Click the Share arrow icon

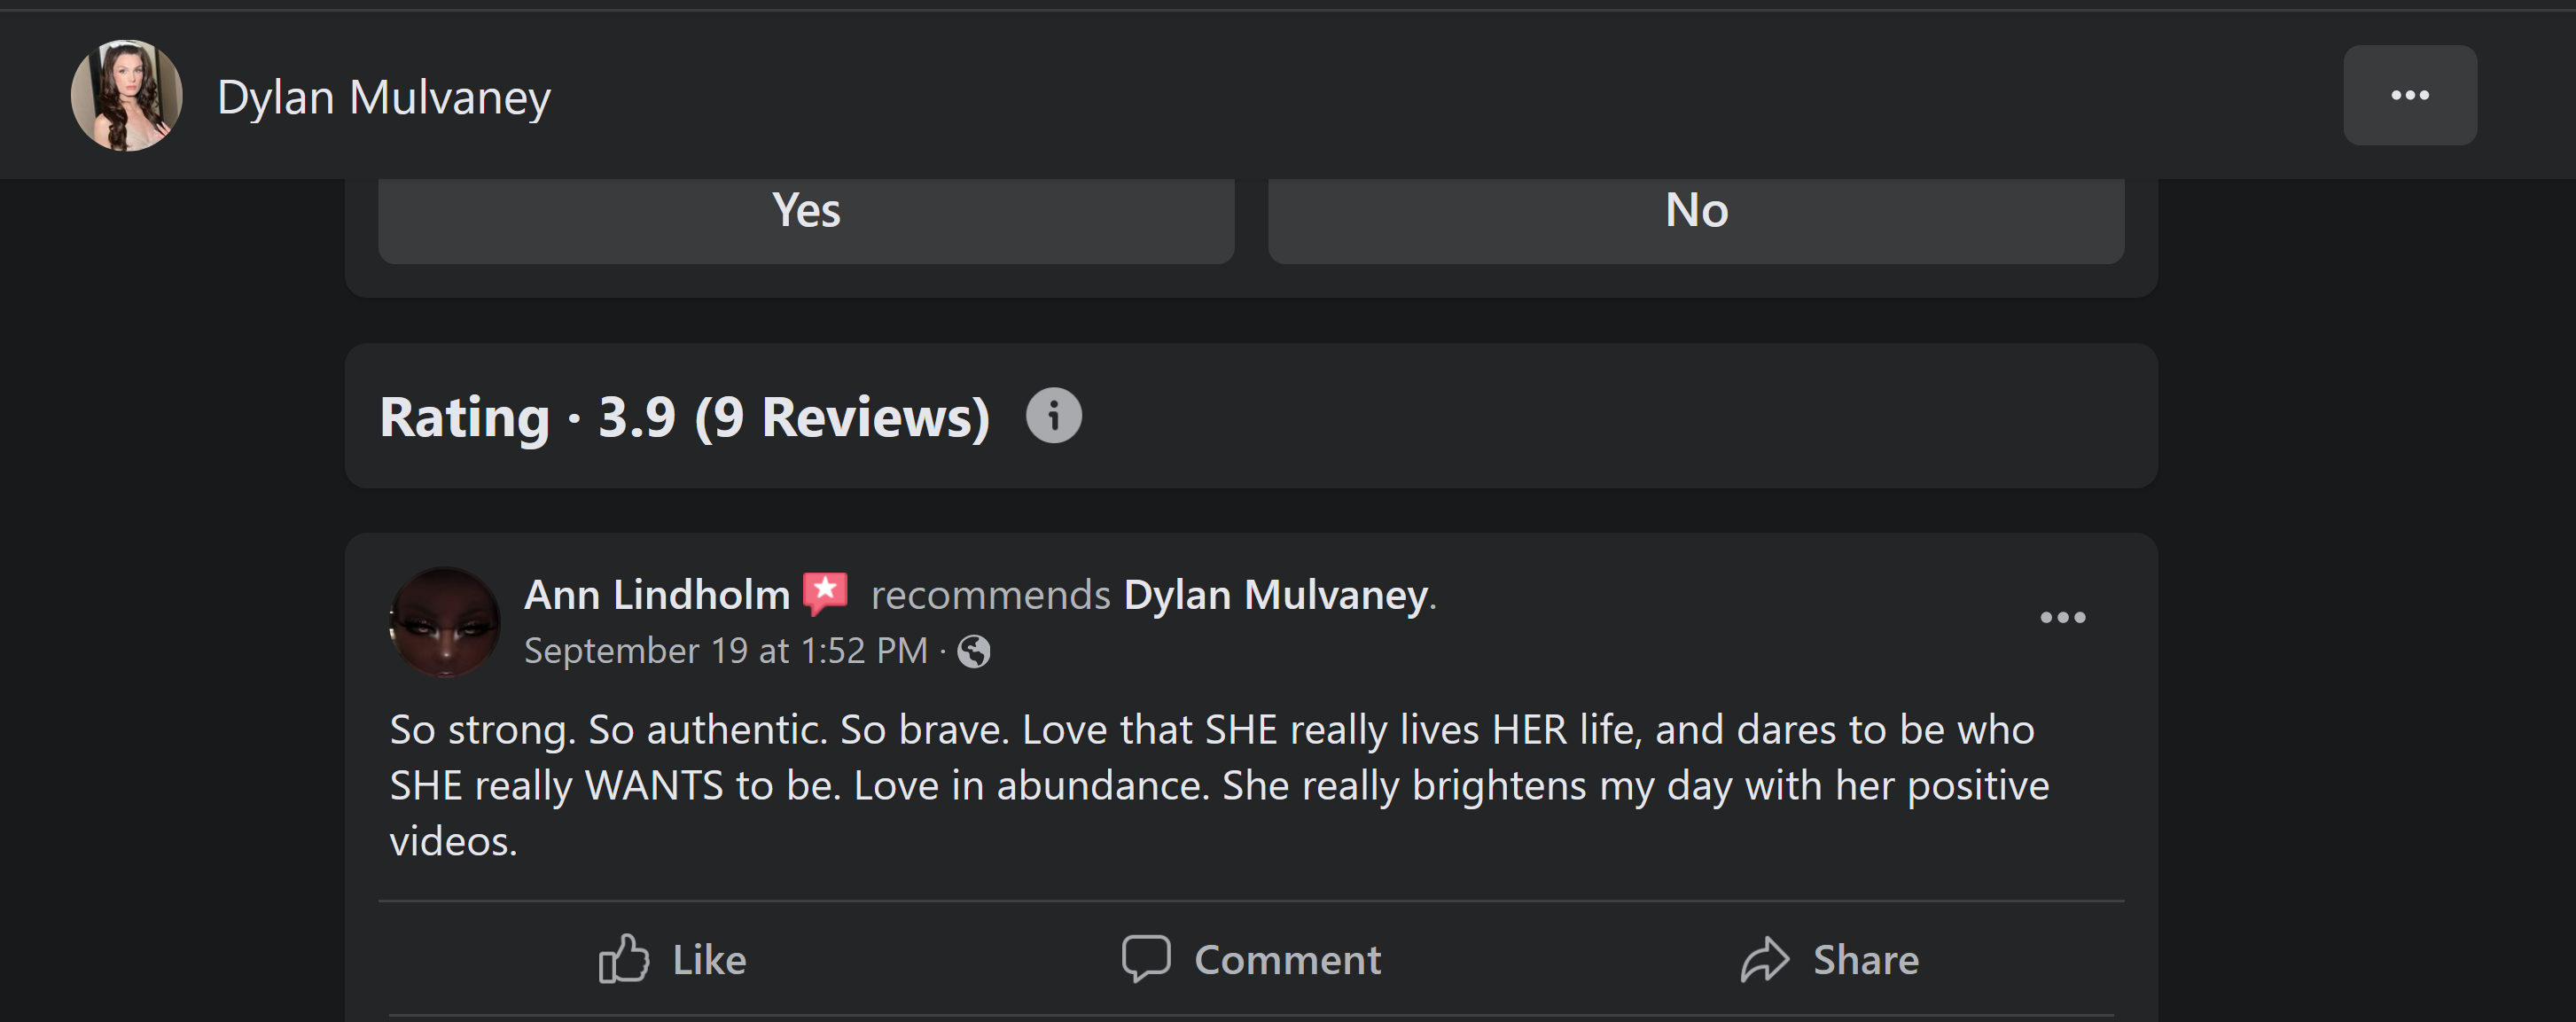(x=1764, y=959)
